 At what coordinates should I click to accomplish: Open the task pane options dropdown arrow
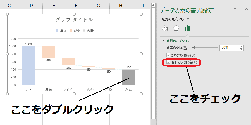click(x=235, y=9)
